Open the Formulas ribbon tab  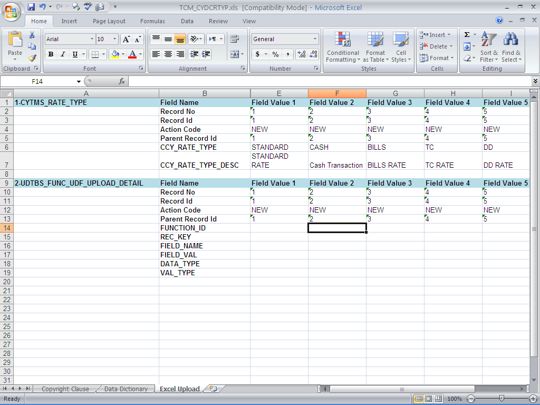click(x=152, y=21)
